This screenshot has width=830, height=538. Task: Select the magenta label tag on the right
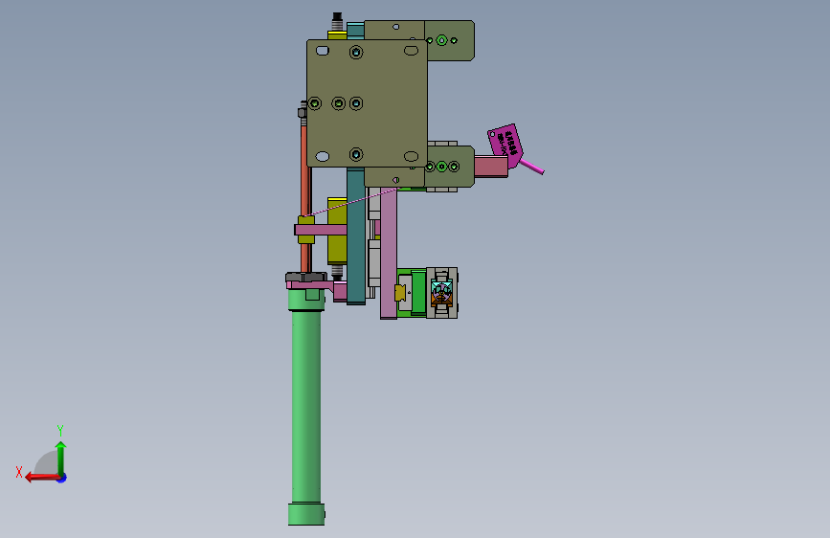505,145
